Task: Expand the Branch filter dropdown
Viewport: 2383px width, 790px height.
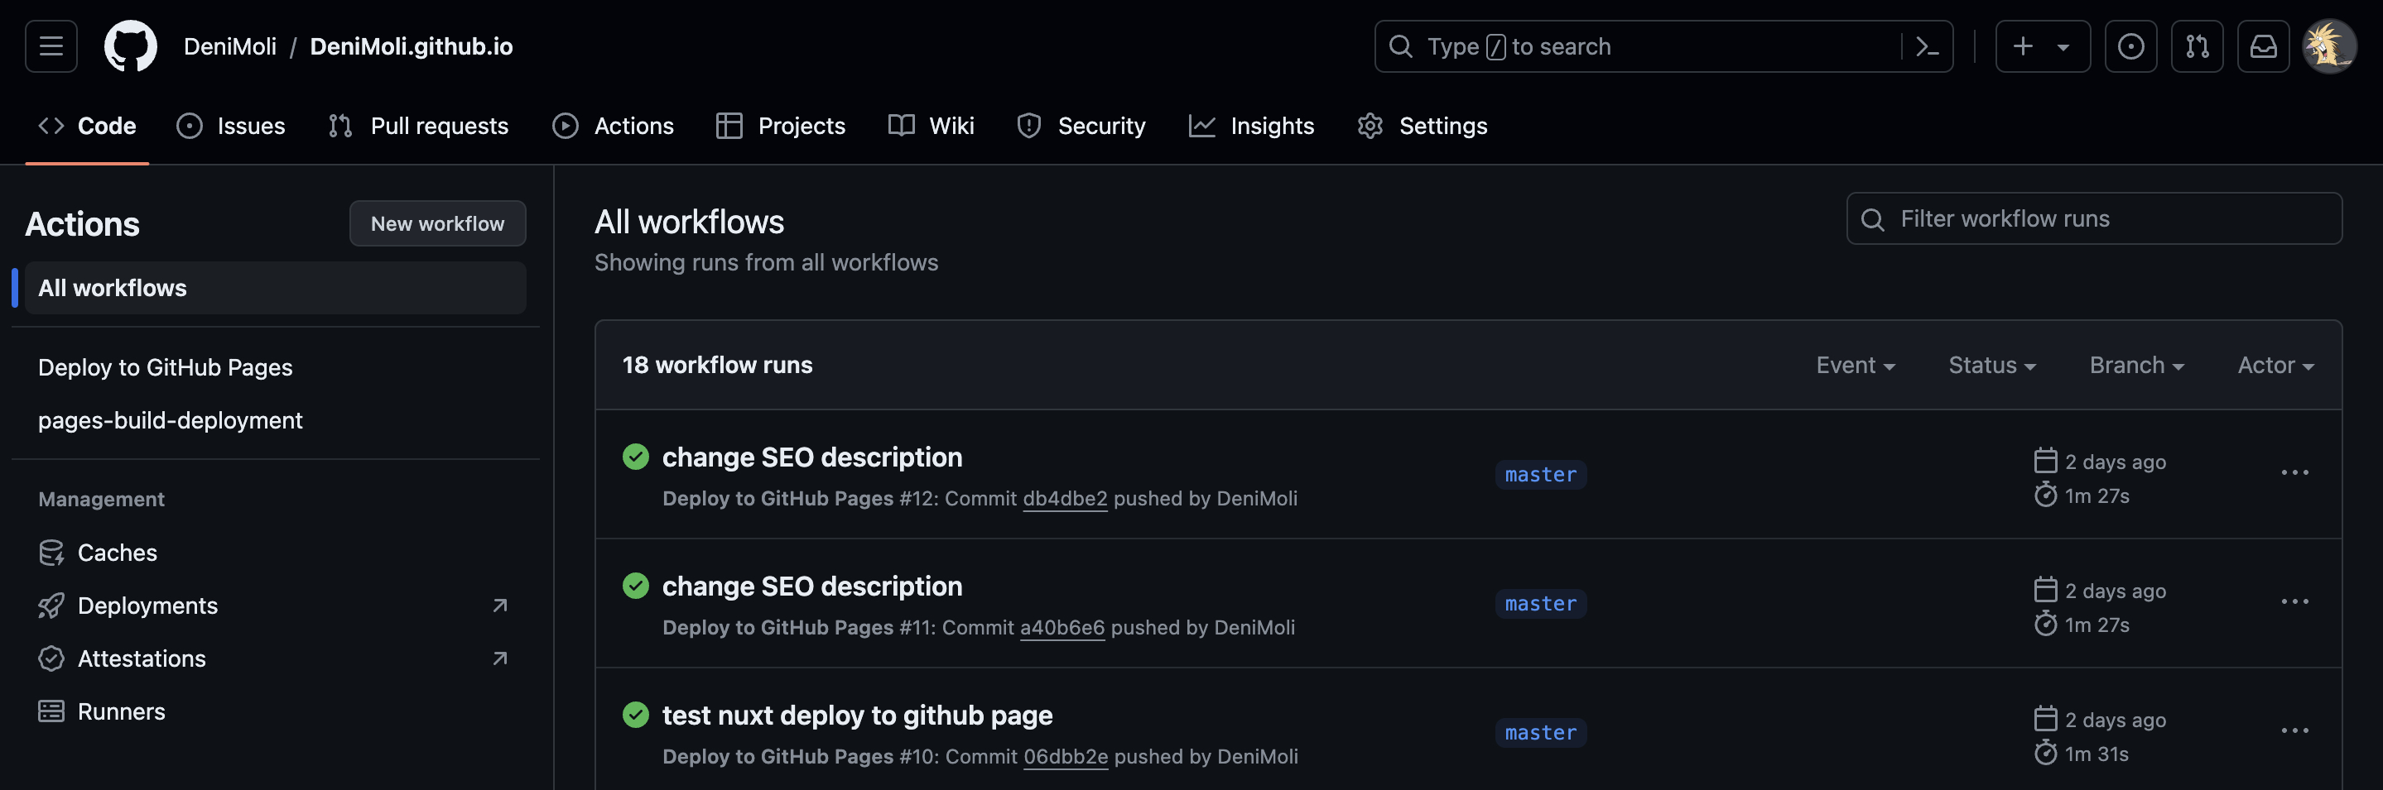Action: [2136, 365]
